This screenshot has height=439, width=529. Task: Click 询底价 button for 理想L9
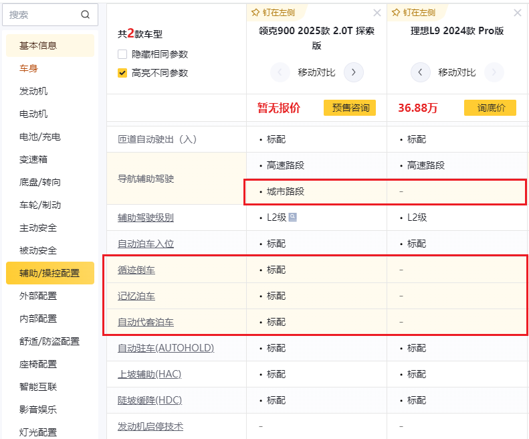[x=490, y=108]
